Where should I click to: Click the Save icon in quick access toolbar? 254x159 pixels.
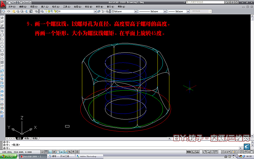tap(17, 3)
